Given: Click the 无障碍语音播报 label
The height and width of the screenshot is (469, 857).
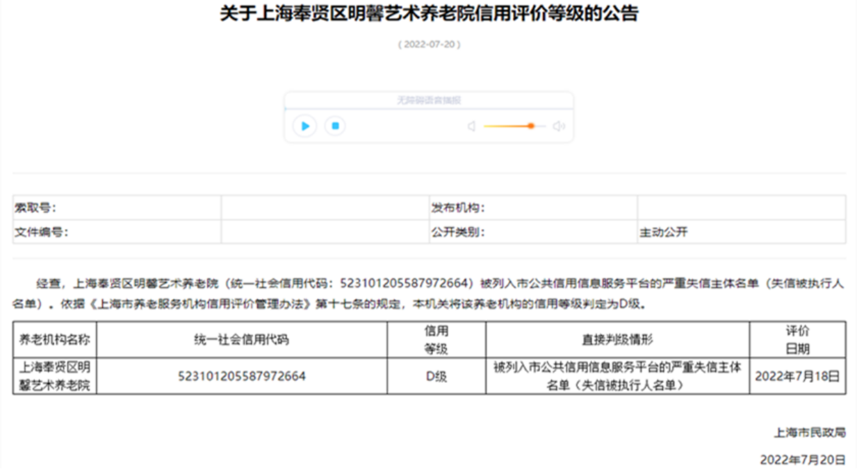Looking at the screenshot, I should pyautogui.click(x=429, y=101).
